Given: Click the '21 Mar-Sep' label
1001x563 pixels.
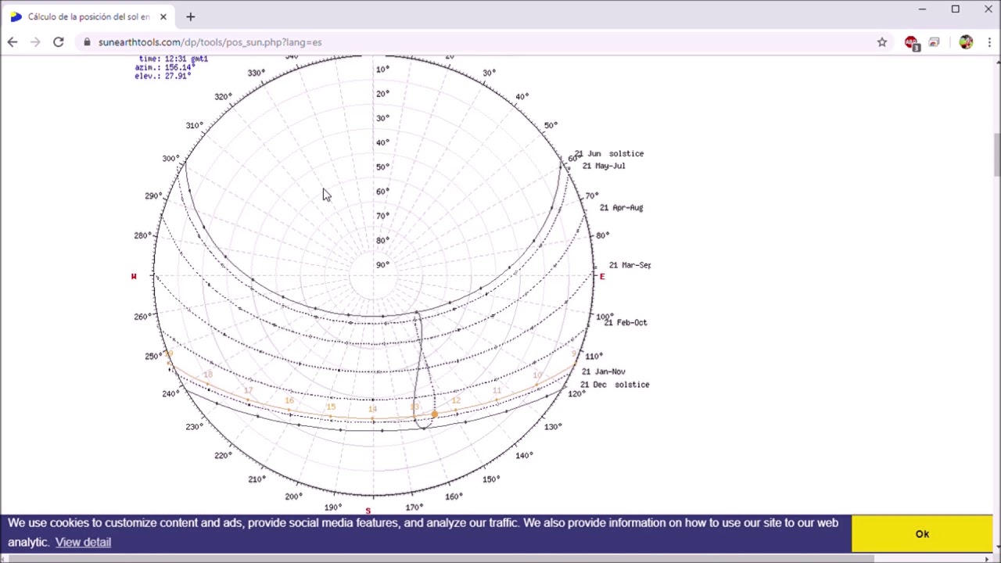Looking at the screenshot, I should pos(630,265).
